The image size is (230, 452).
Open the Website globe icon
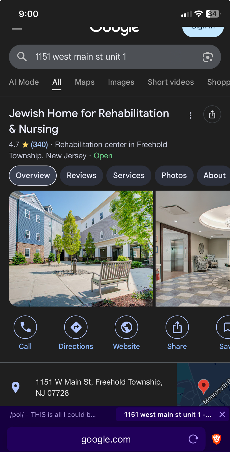(x=126, y=327)
